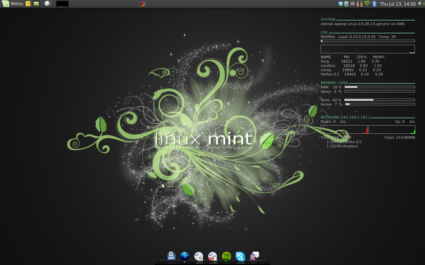This screenshot has width=425, height=265.
Task: Click the green show desktop icon in the panel
Action: pos(36,4)
